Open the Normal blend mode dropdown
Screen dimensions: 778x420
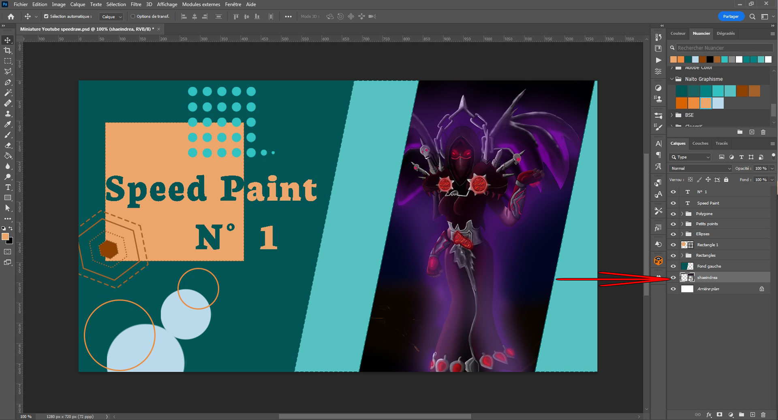pos(701,168)
